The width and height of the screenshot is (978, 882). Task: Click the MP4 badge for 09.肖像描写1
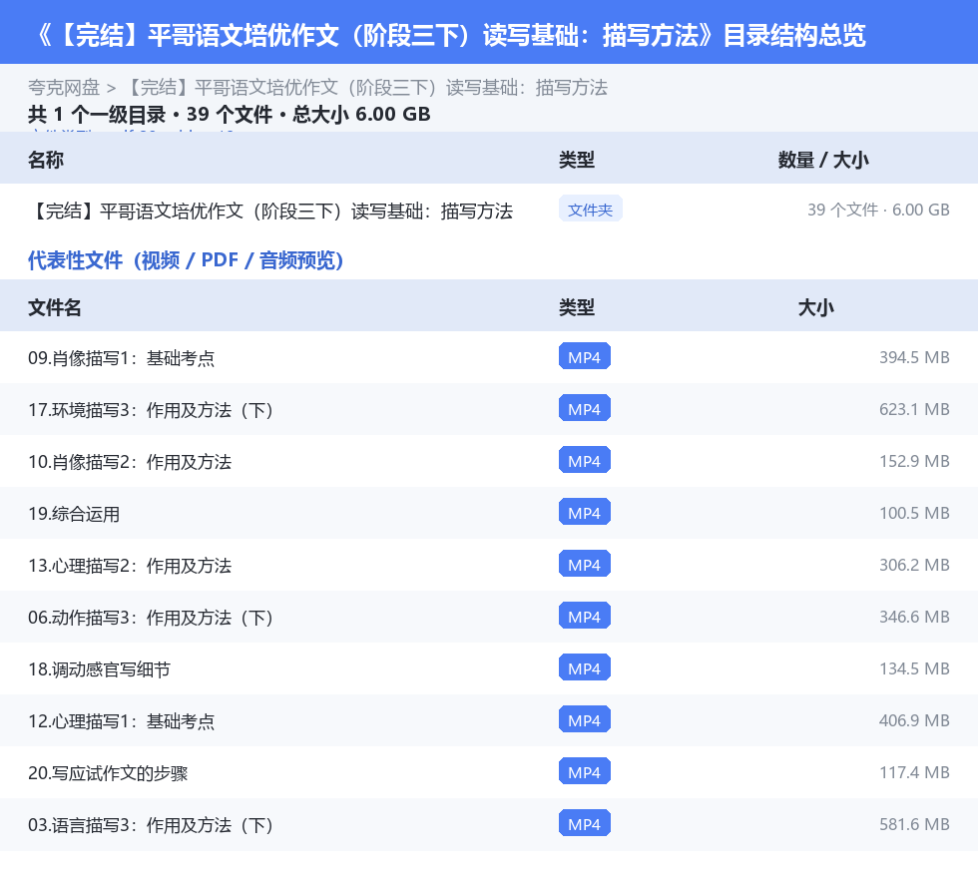click(585, 357)
